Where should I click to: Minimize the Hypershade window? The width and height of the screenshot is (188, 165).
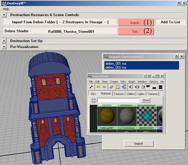pyautogui.click(x=153, y=76)
